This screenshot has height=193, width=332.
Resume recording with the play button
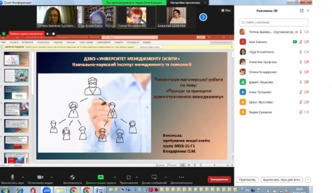click(x=48, y=34)
